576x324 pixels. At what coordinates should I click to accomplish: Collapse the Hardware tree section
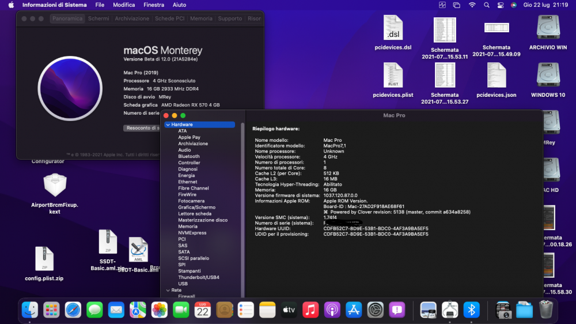[168, 125]
